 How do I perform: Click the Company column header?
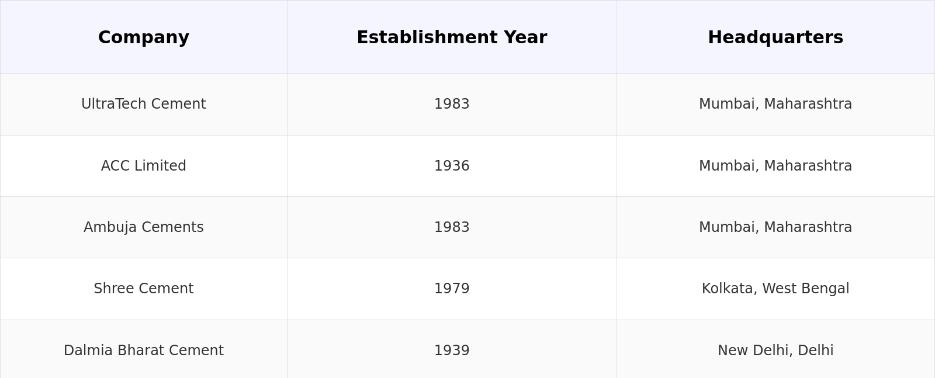(143, 37)
